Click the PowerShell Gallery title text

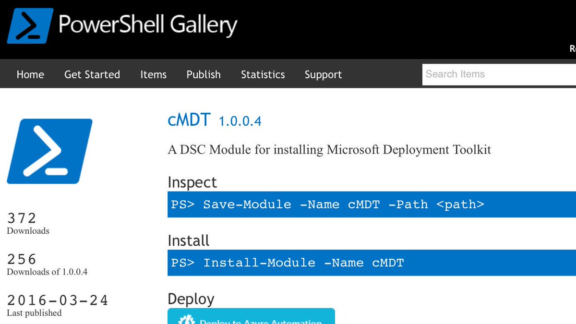(x=148, y=24)
